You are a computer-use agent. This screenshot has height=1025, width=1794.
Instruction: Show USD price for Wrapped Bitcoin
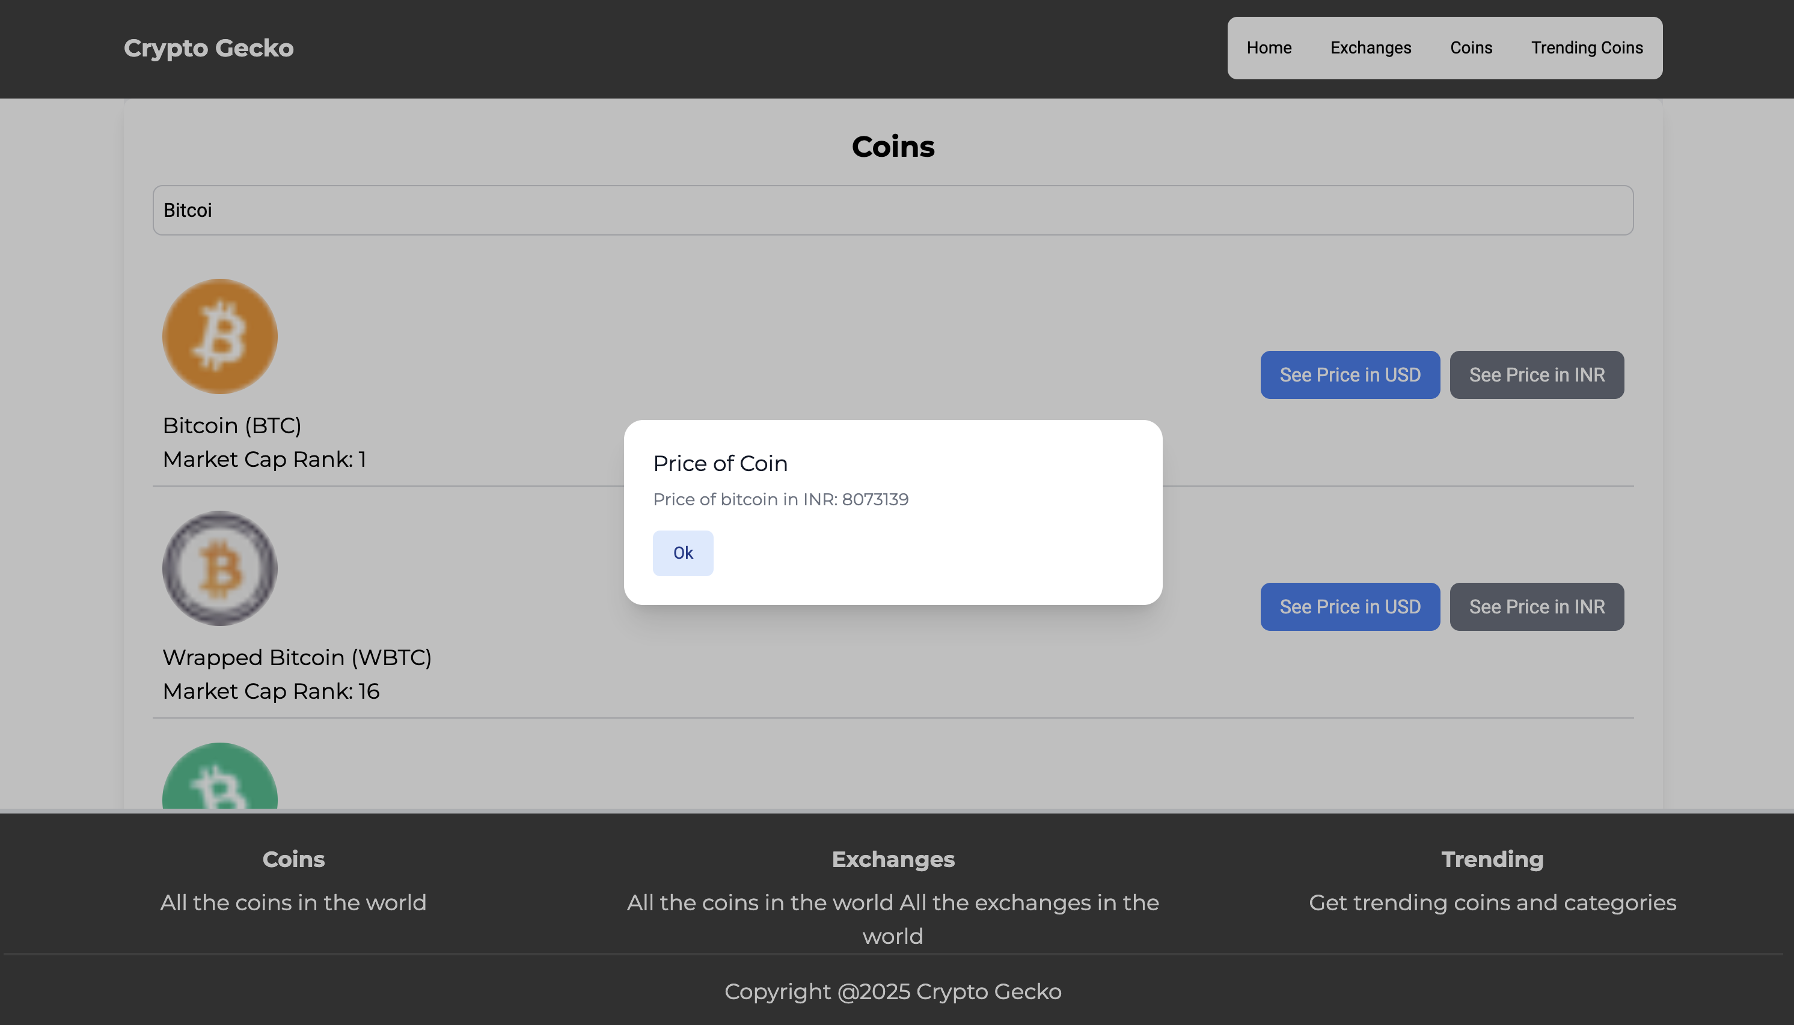(1350, 607)
